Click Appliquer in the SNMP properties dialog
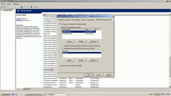This screenshot has width=171, height=96. coord(109,75)
